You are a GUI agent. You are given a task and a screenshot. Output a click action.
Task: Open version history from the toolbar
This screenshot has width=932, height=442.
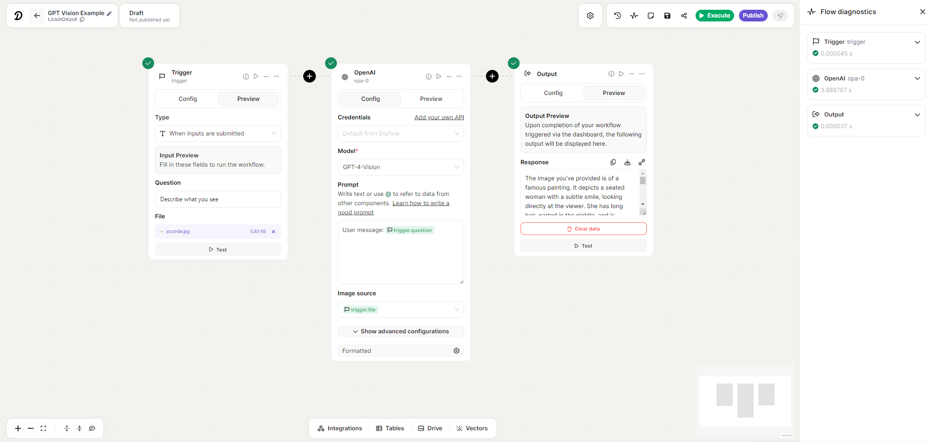[617, 16]
